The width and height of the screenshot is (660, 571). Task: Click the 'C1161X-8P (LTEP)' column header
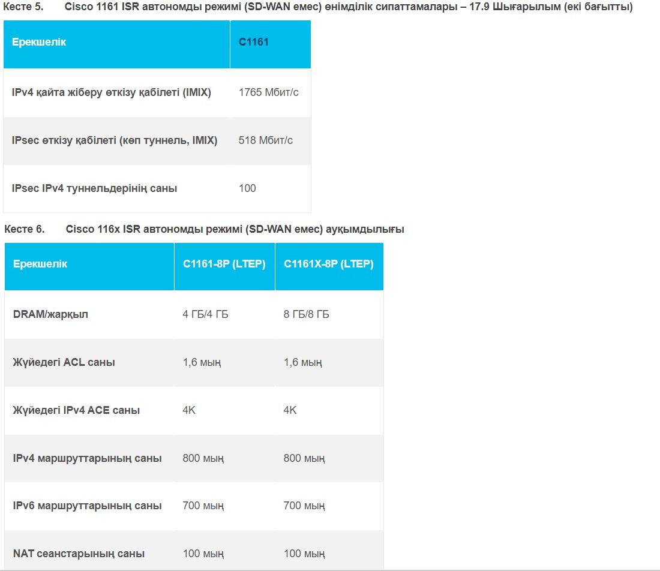tap(329, 264)
